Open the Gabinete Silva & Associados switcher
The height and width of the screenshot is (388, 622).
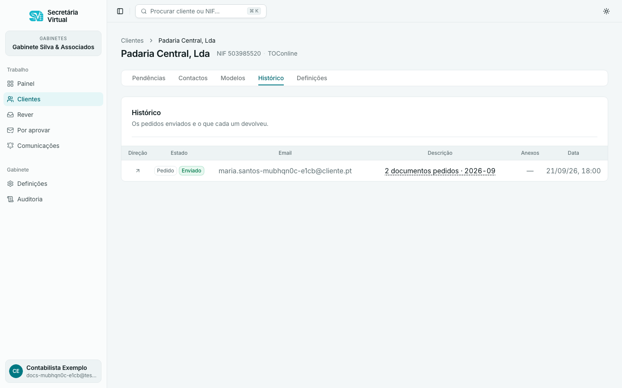point(53,43)
